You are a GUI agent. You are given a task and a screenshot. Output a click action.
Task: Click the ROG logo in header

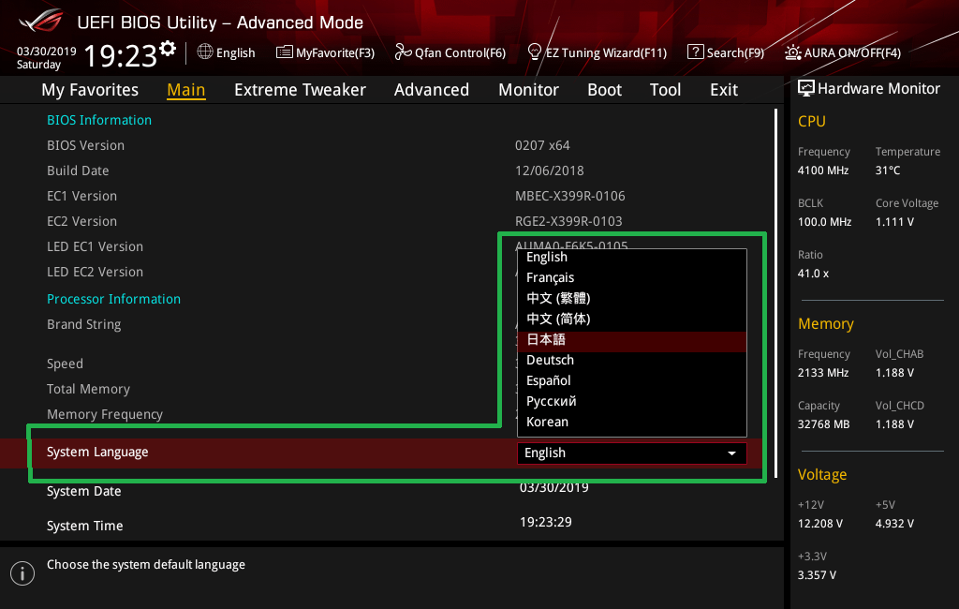41,21
